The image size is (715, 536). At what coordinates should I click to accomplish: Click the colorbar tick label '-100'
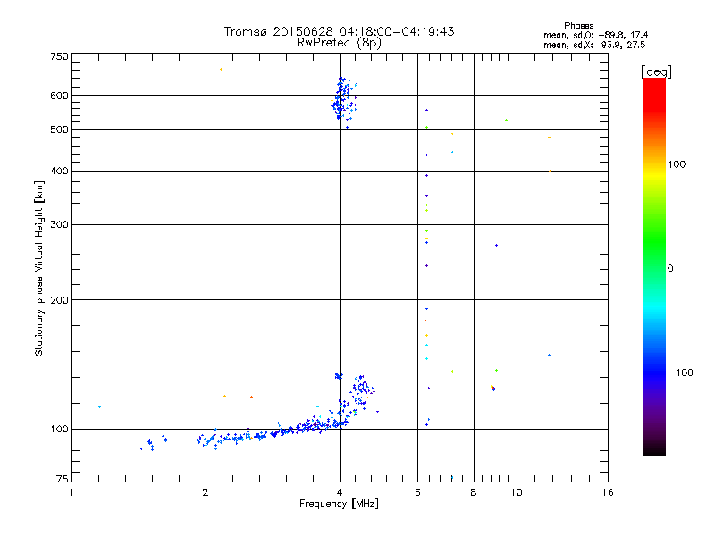coord(680,373)
